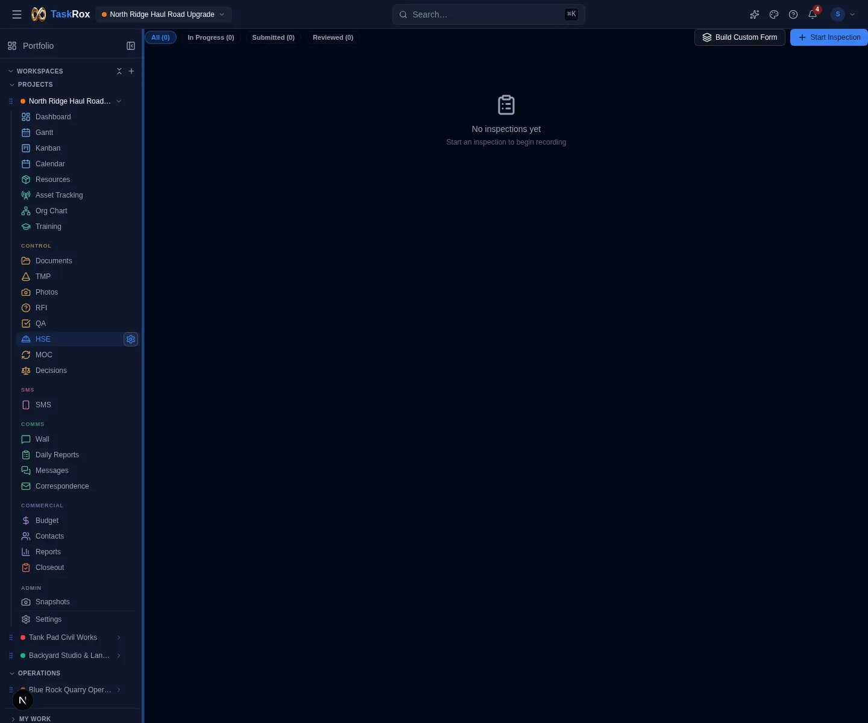The width and height of the screenshot is (868, 723).
Task: Collapse the sidebar panel icon
Action: [131, 46]
